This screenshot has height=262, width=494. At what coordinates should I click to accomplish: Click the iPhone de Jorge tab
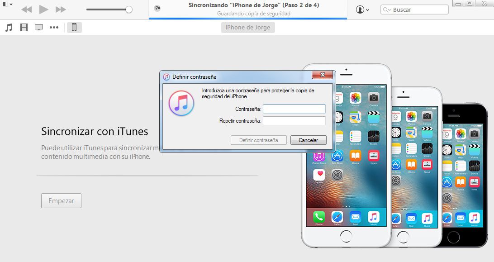(248, 28)
